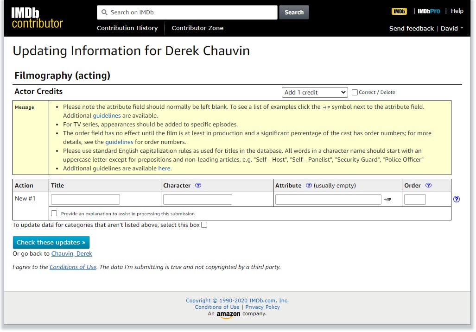Open guidelines for order numbers link
The width and height of the screenshot is (476, 332).
119,142
